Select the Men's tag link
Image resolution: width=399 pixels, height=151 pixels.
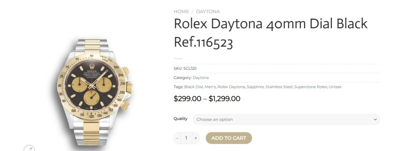click(x=210, y=87)
